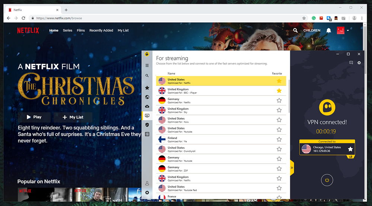Viewport: 372px width, 206px height.
Task: Unfavorite United Kingdom BBC iPlayer server
Action: tap(279, 91)
